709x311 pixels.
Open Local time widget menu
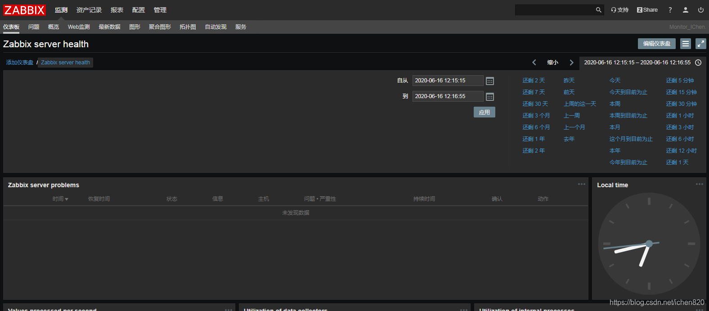coord(700,184)
